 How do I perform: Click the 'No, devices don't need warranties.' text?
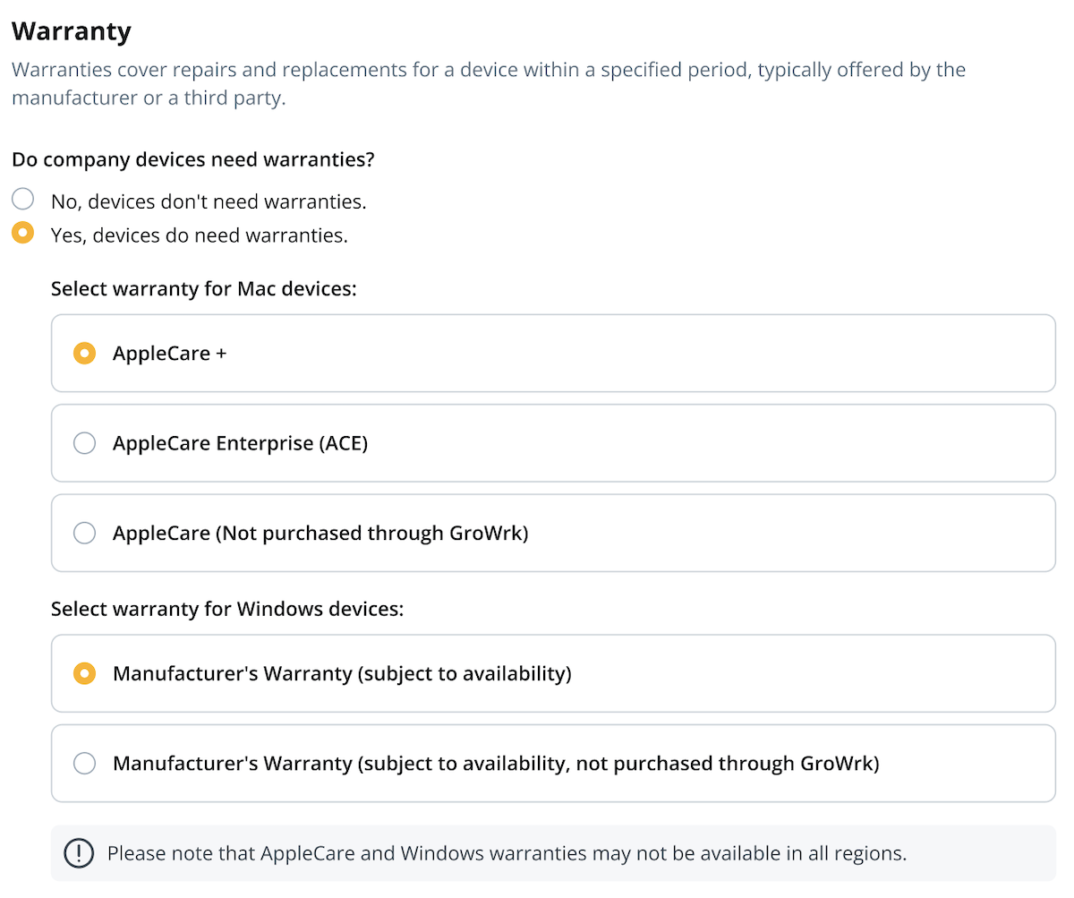tap(209, 201)
